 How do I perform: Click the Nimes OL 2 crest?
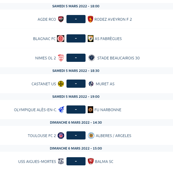pos(61,58)
